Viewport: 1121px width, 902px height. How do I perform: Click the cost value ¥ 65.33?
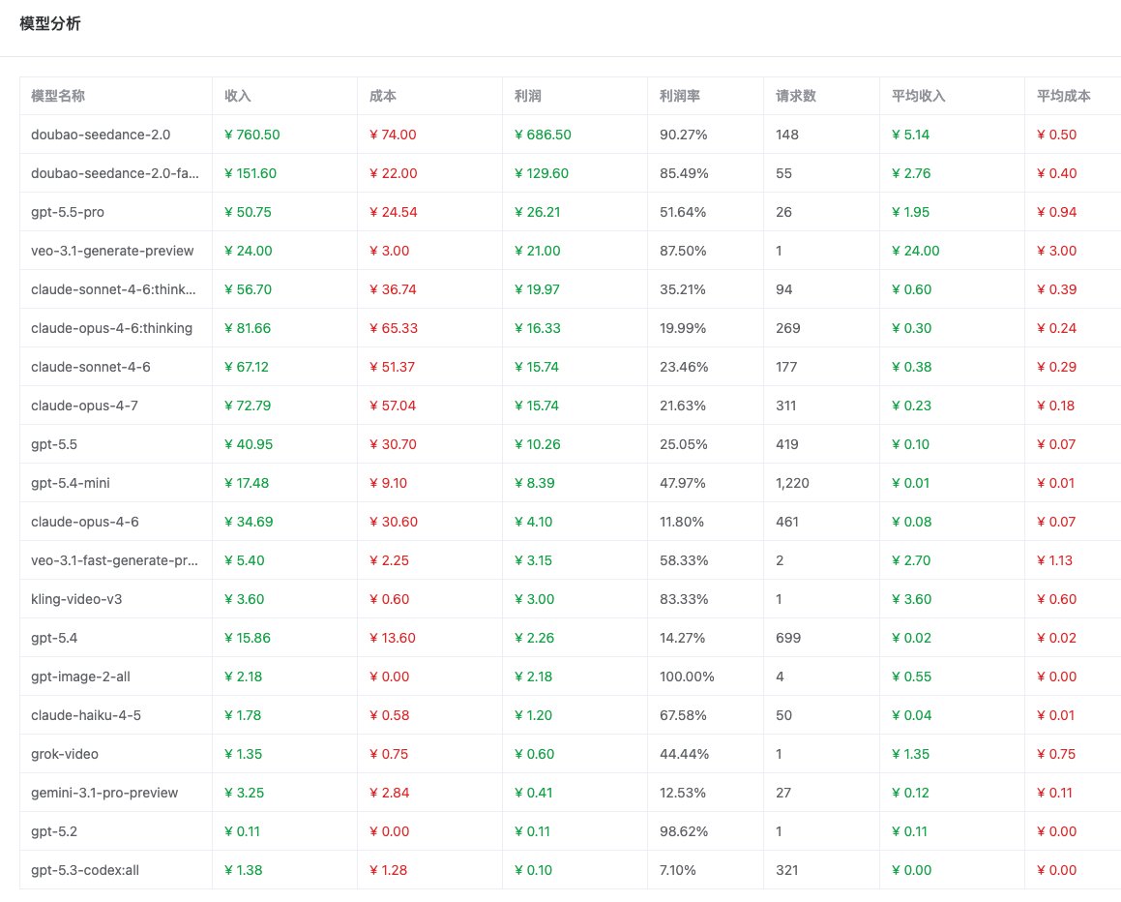click(394, 328)
